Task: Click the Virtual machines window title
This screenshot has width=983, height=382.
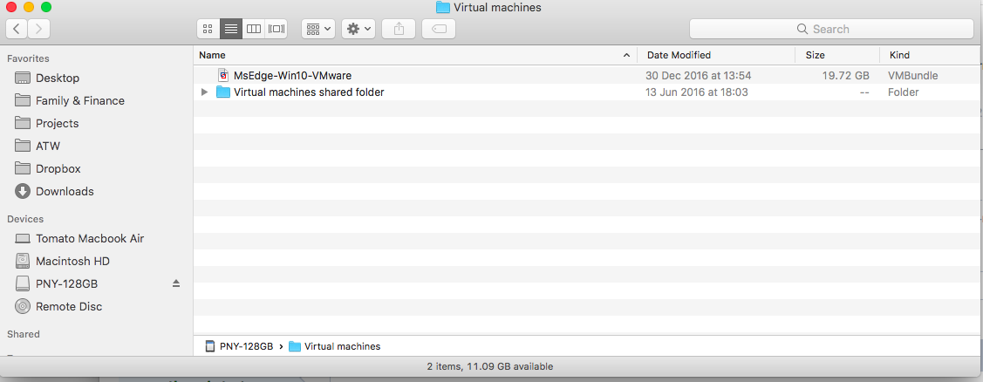Action: click(x=497, y=8)
